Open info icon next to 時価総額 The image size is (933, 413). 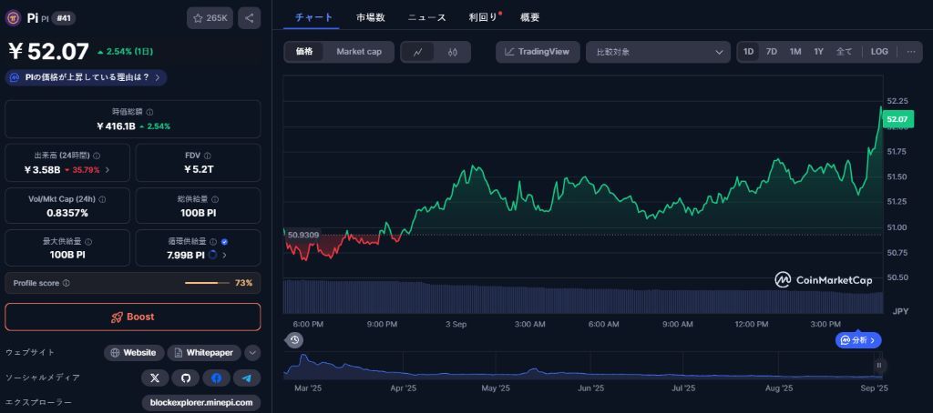(150, 112)
